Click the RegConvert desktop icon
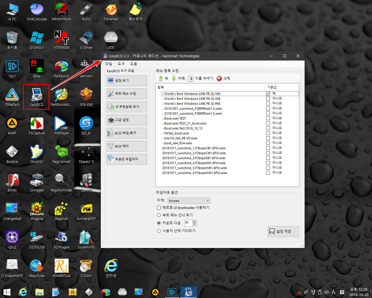Viewport: 372px width, 298px height. pyautogui.click(x=62, y=154)
